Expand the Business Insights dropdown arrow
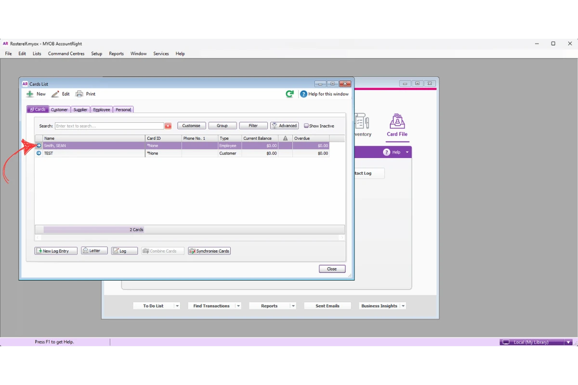Screen dimensions: 578x385 click(x=403, y=306)
